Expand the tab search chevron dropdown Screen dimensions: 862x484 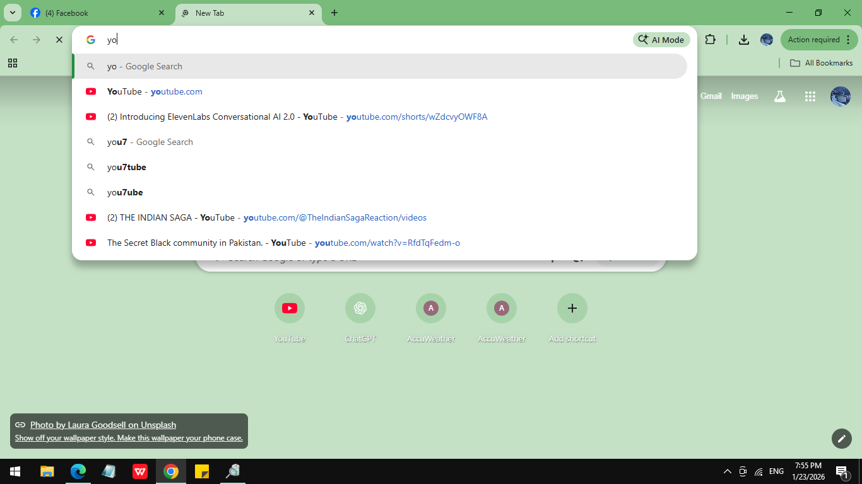tap(13, 13)
